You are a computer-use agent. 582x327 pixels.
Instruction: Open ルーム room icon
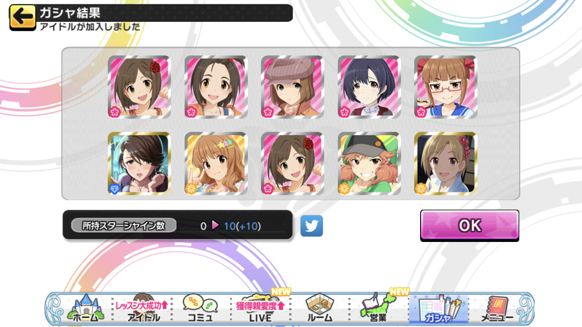tap(320, 308)
